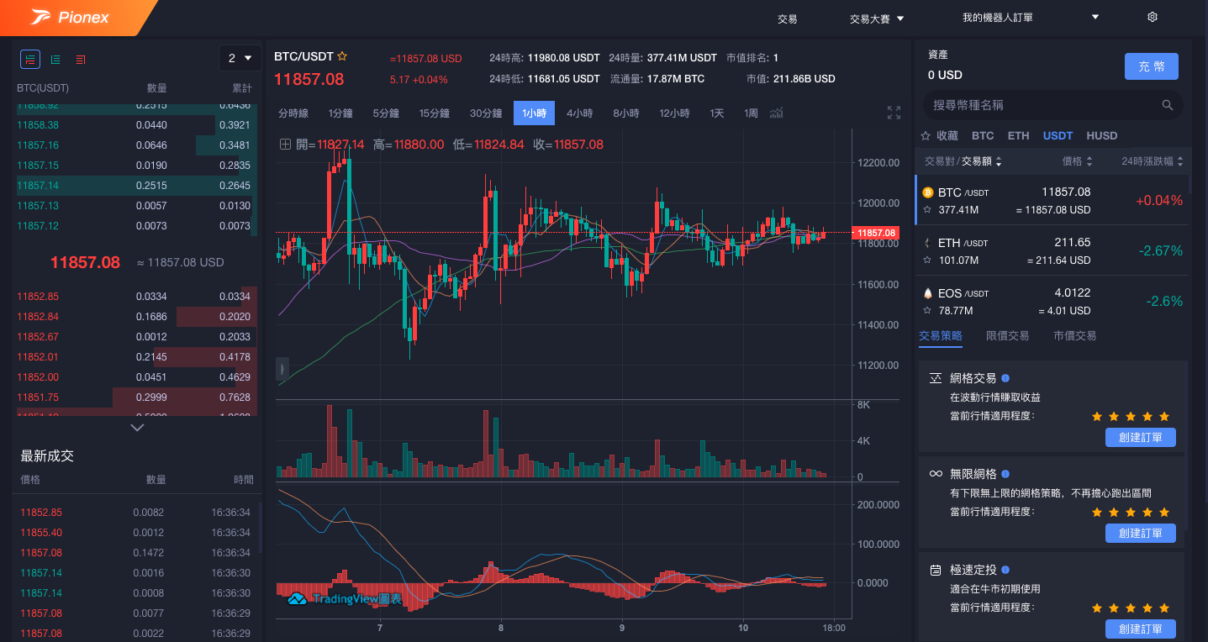The width and height of the screenshot is (1208, 642).
Task: Sort pairs by 交易額 volume
Action: coord(982,161)
